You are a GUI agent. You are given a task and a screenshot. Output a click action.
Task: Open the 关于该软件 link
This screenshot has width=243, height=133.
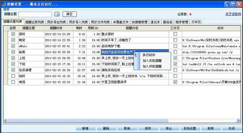click(233, 14)
